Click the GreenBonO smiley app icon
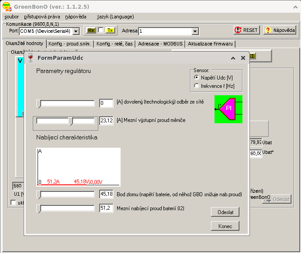This screenshot has width=301, height=253. coord(7,6)
